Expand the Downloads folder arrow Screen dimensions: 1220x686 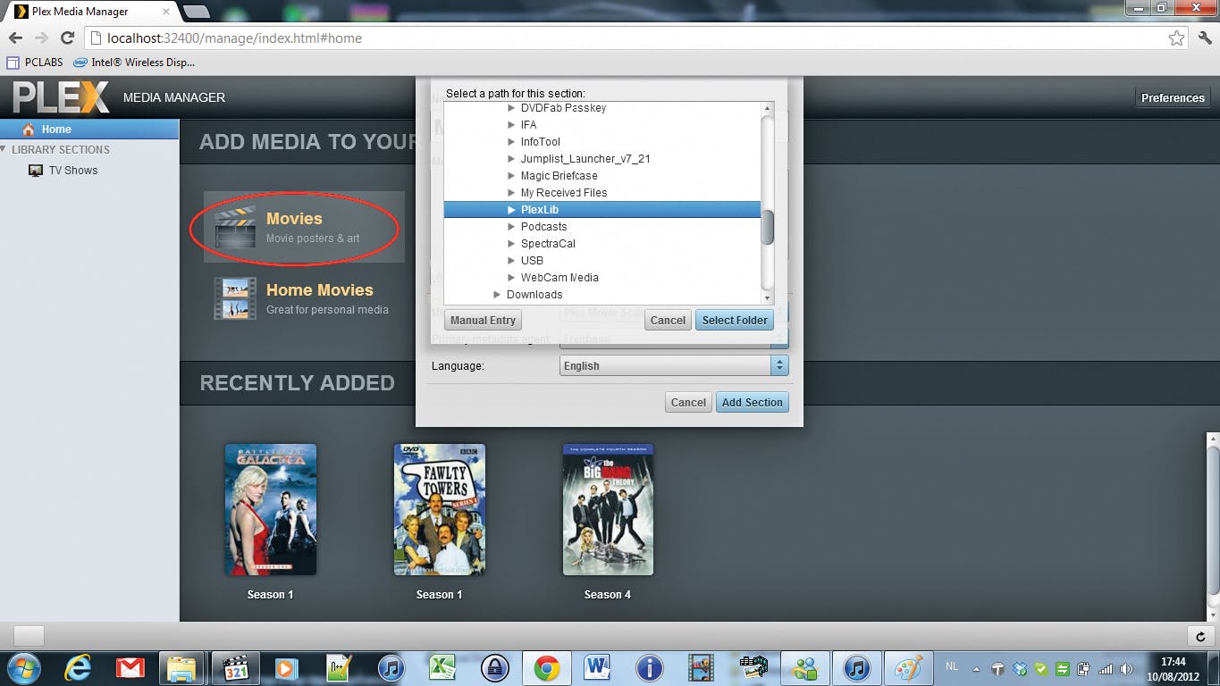tap(497, 295)
